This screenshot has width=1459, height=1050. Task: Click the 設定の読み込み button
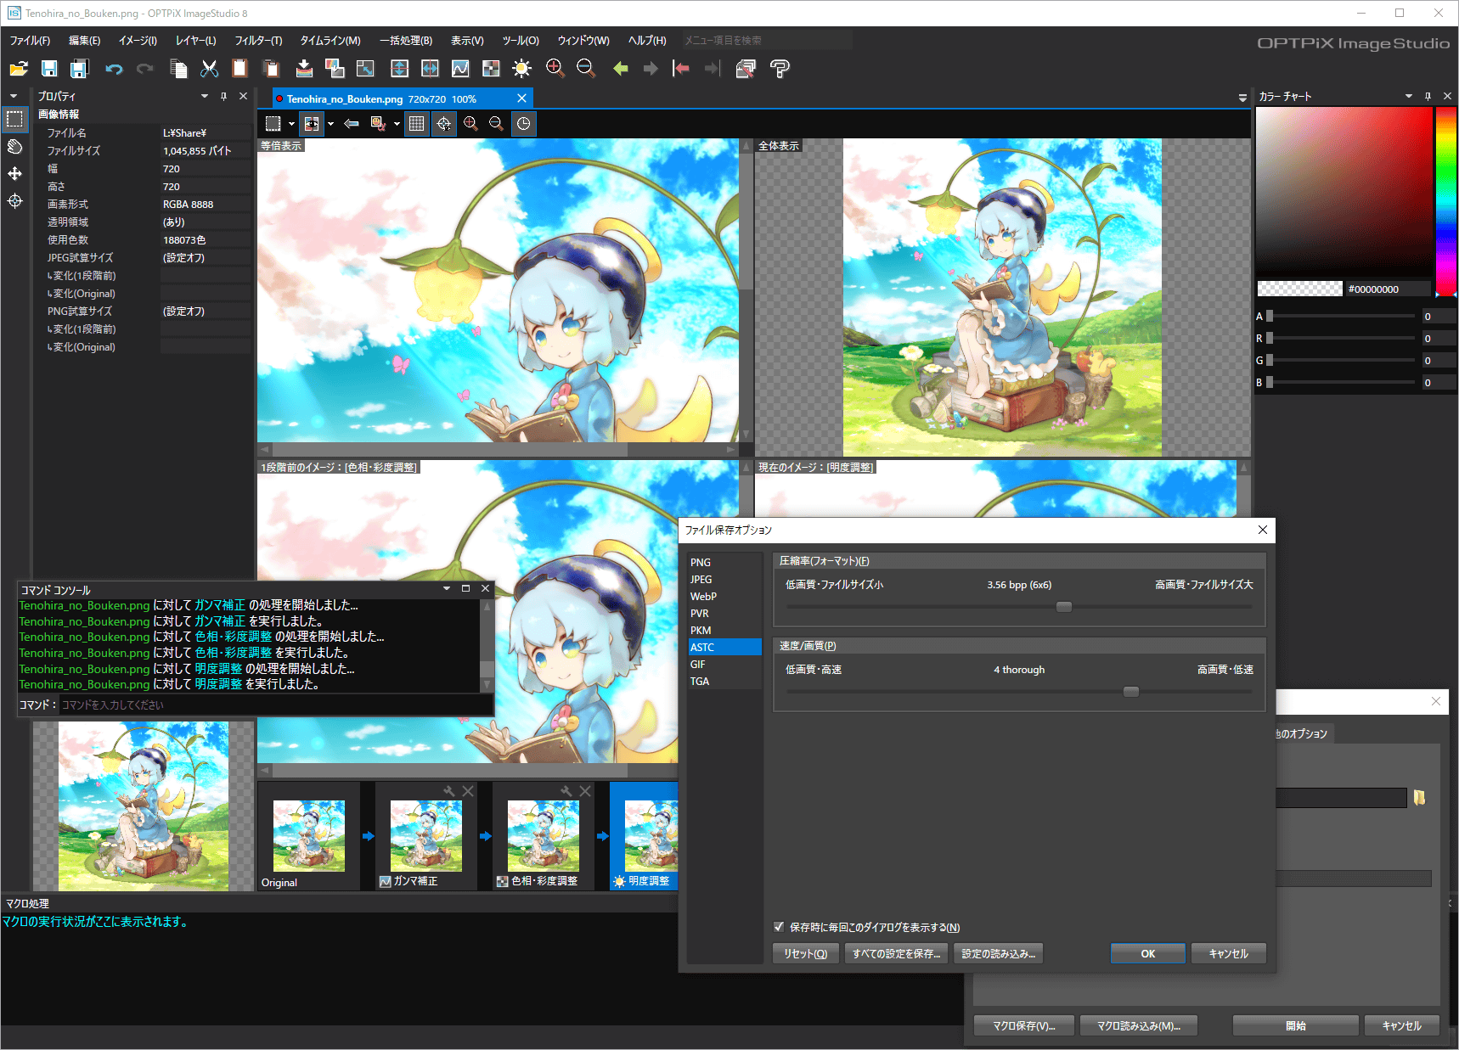[x=998, y=953]
